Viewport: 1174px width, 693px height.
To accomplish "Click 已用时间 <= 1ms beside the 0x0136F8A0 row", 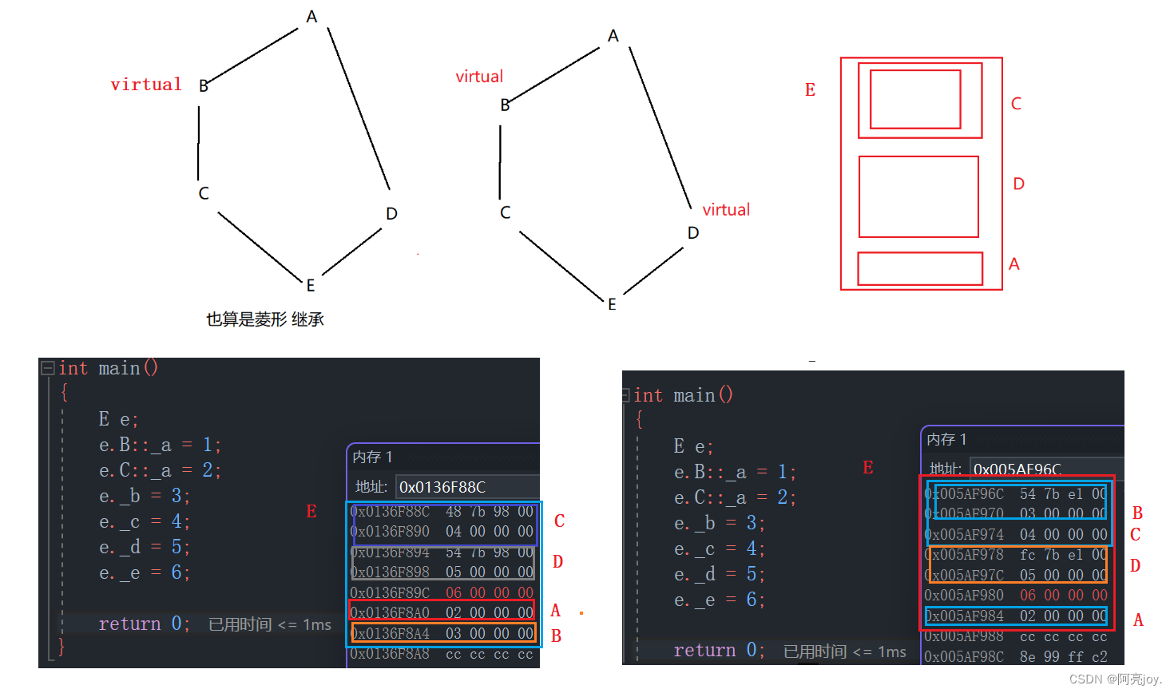I will [270, 624].
